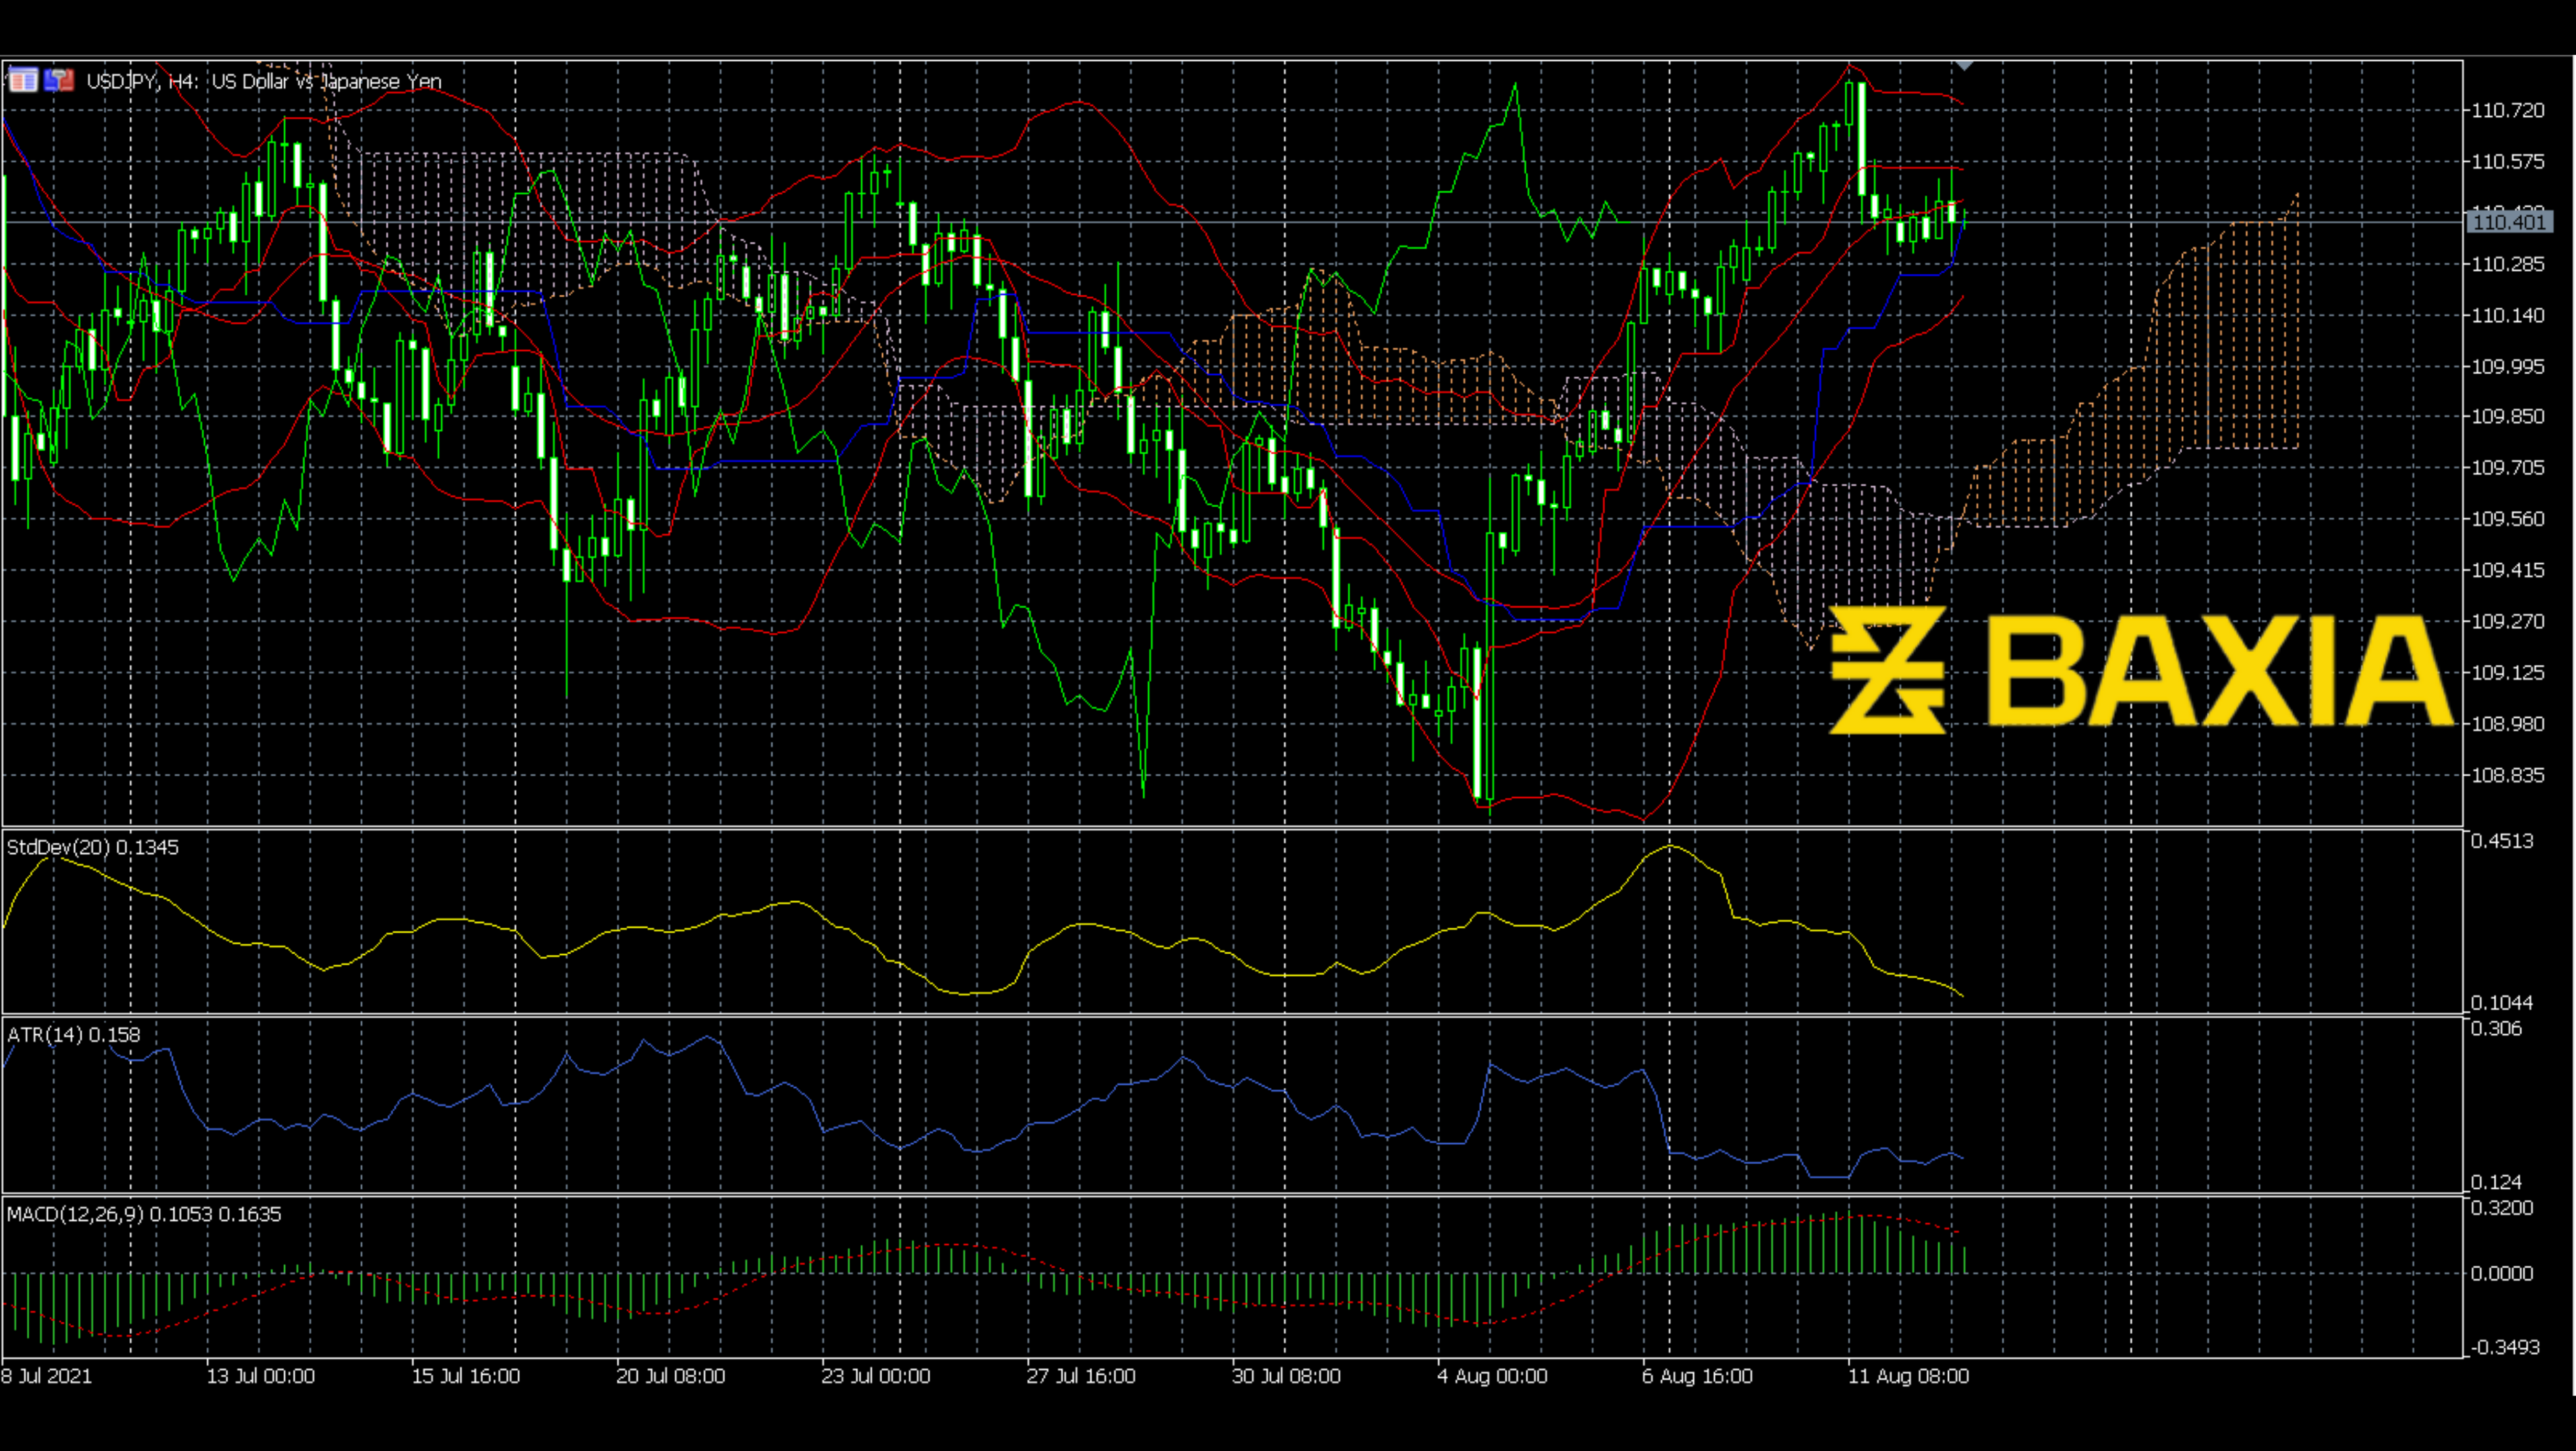2576x1451 pixels.
Task: Click the 109.995 price axis value
Action: coord(2507,366)
